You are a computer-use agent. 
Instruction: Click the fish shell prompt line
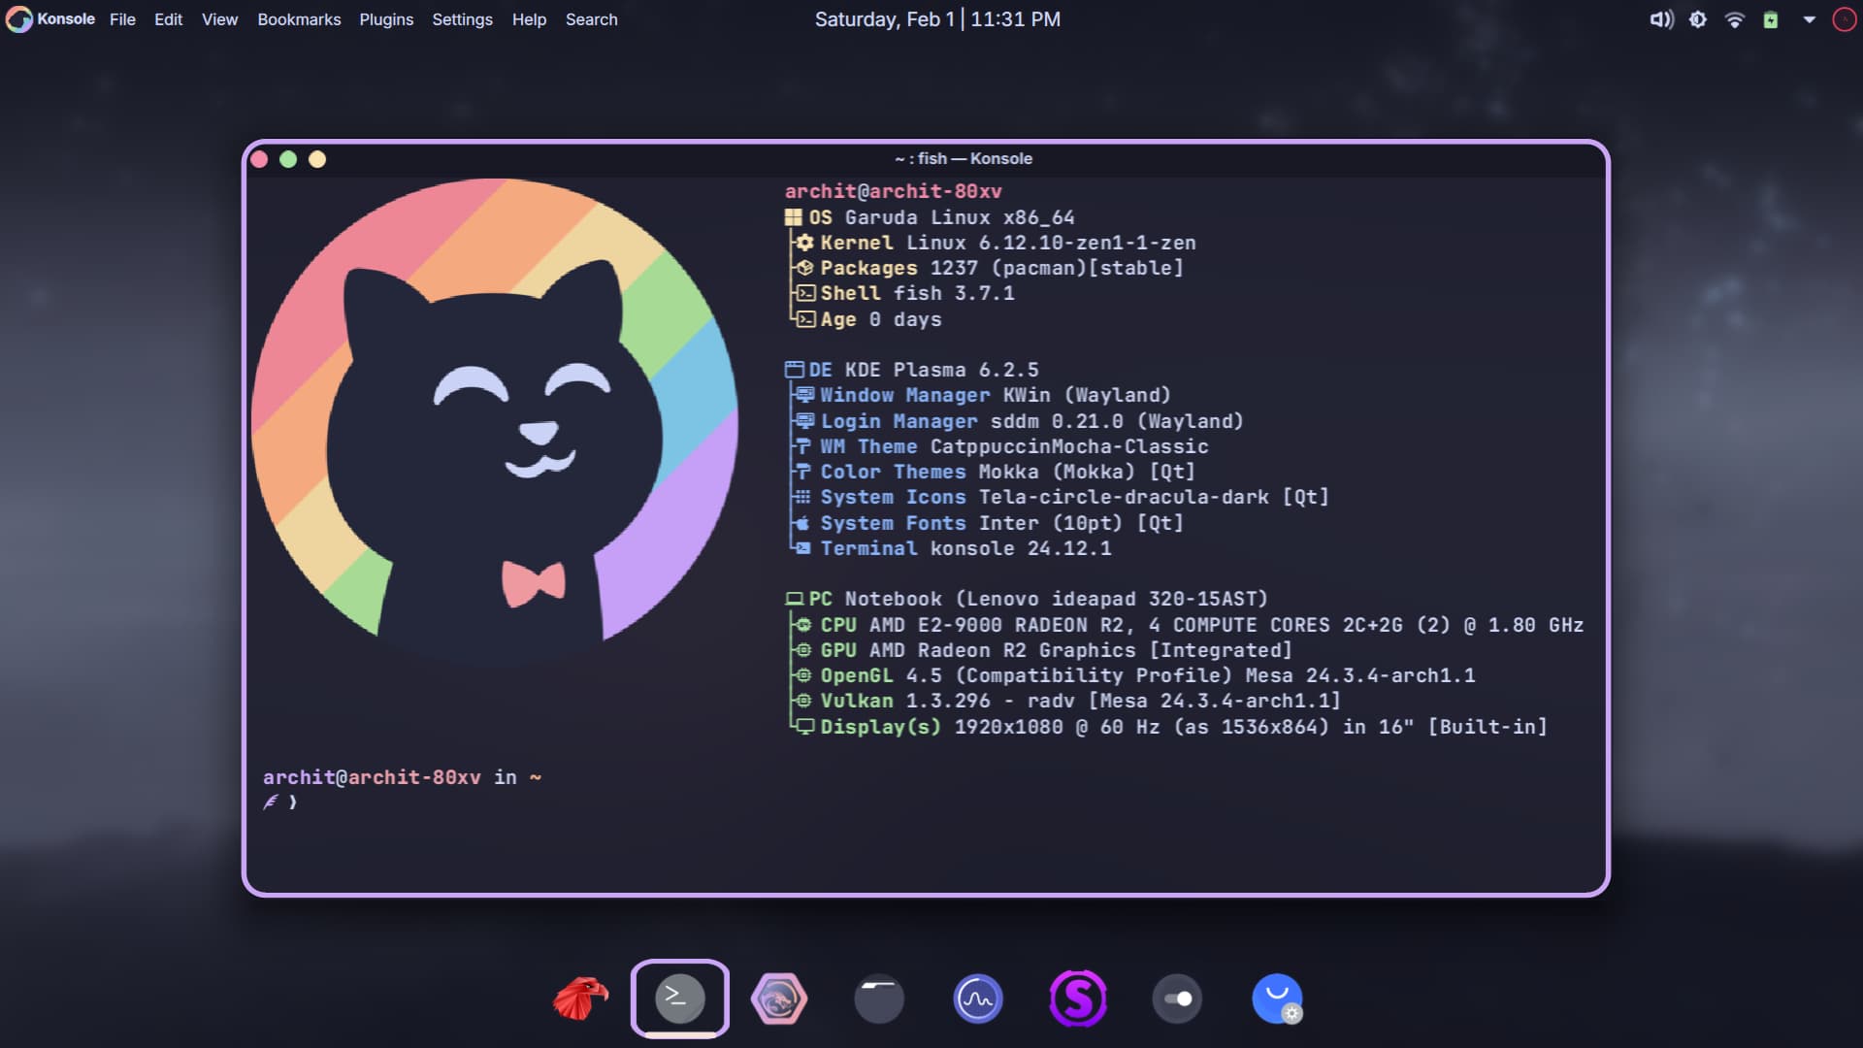[x=280, y=802]
